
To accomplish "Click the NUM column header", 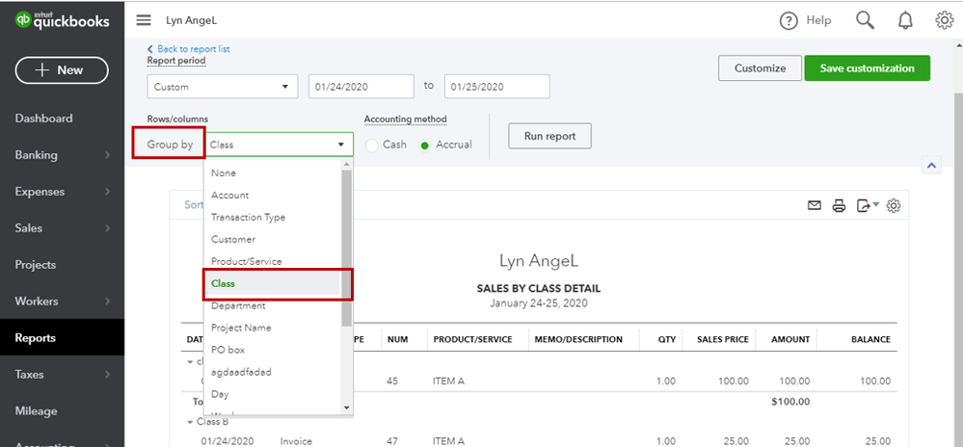I will click(x=397, y=339).
